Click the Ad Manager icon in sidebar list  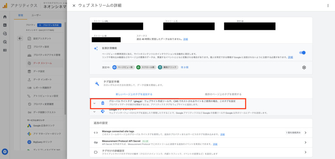coord(29,134)
